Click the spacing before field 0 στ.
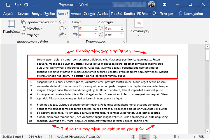210x140 pixels. [x=113, y=28]
